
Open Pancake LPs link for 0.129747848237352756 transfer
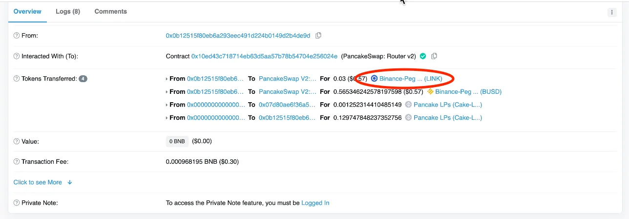click(448, 118)
